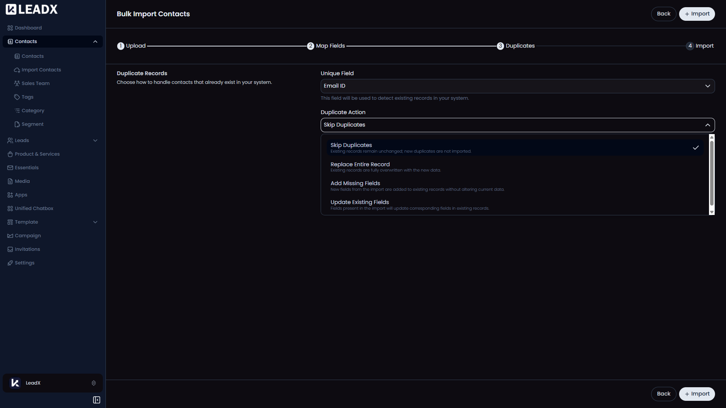
Task: Choose Update Existing Fields duplicate action
Action: tap(360, 204)
